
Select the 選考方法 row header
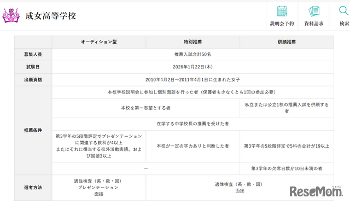pyautogui.click(x=33, y=188)
